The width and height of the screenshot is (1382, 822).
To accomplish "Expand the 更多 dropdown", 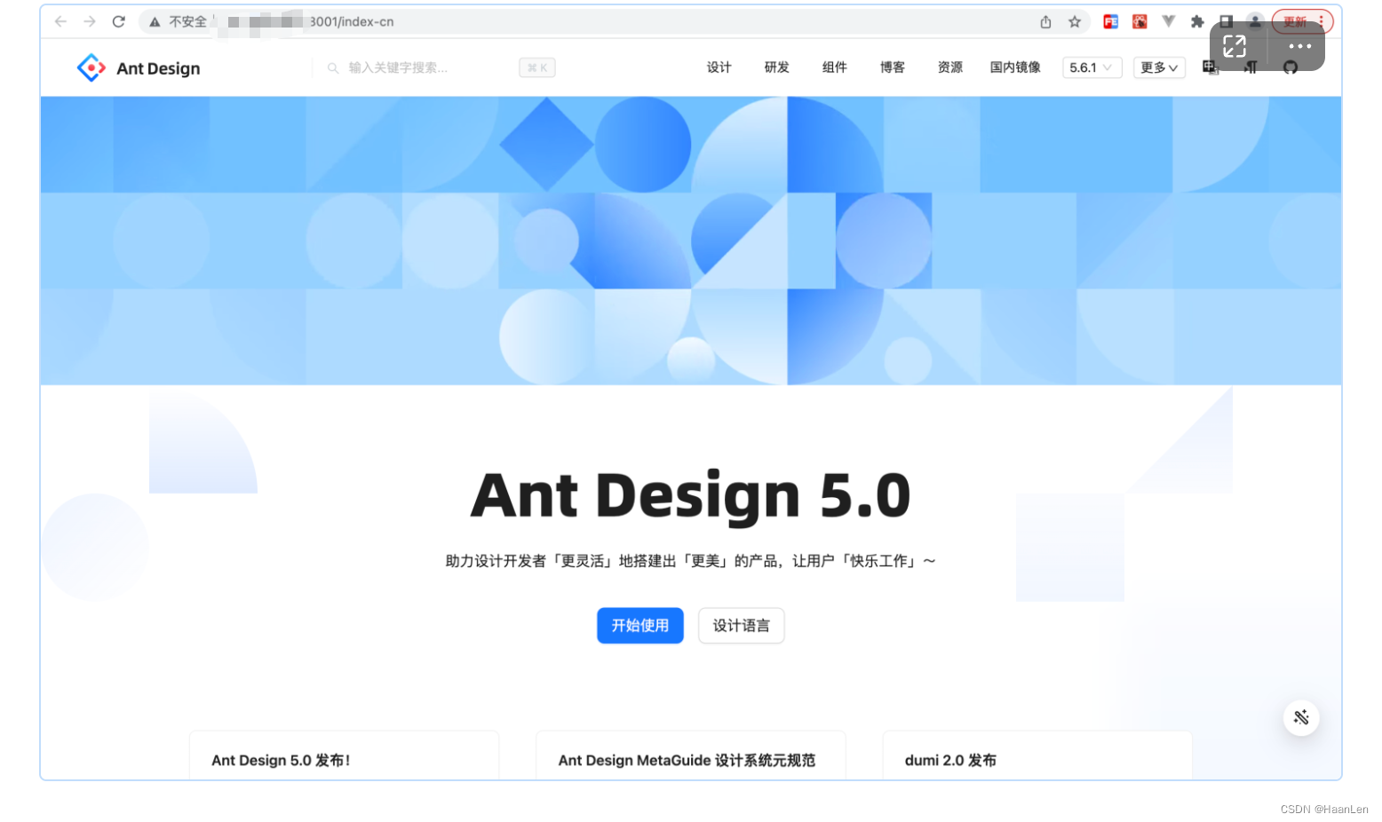I will [1159, 67].
